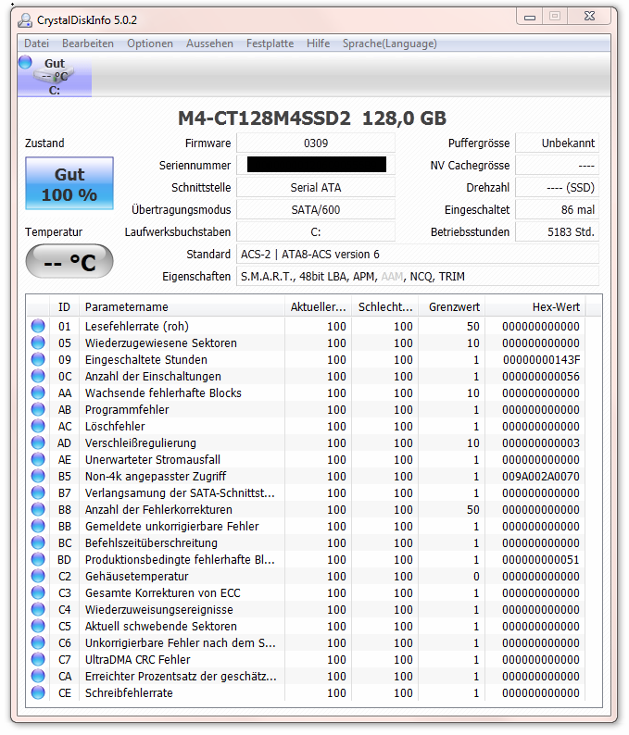This screenshot has width=629, height=735.
Task: Click the status icon for Anzahl der Einschaltungen
Action: [x=38, y=376]
